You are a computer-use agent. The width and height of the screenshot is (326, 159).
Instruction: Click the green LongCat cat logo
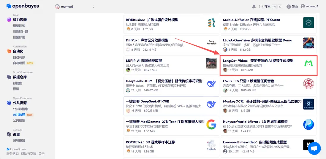click(x=308, y=63)
